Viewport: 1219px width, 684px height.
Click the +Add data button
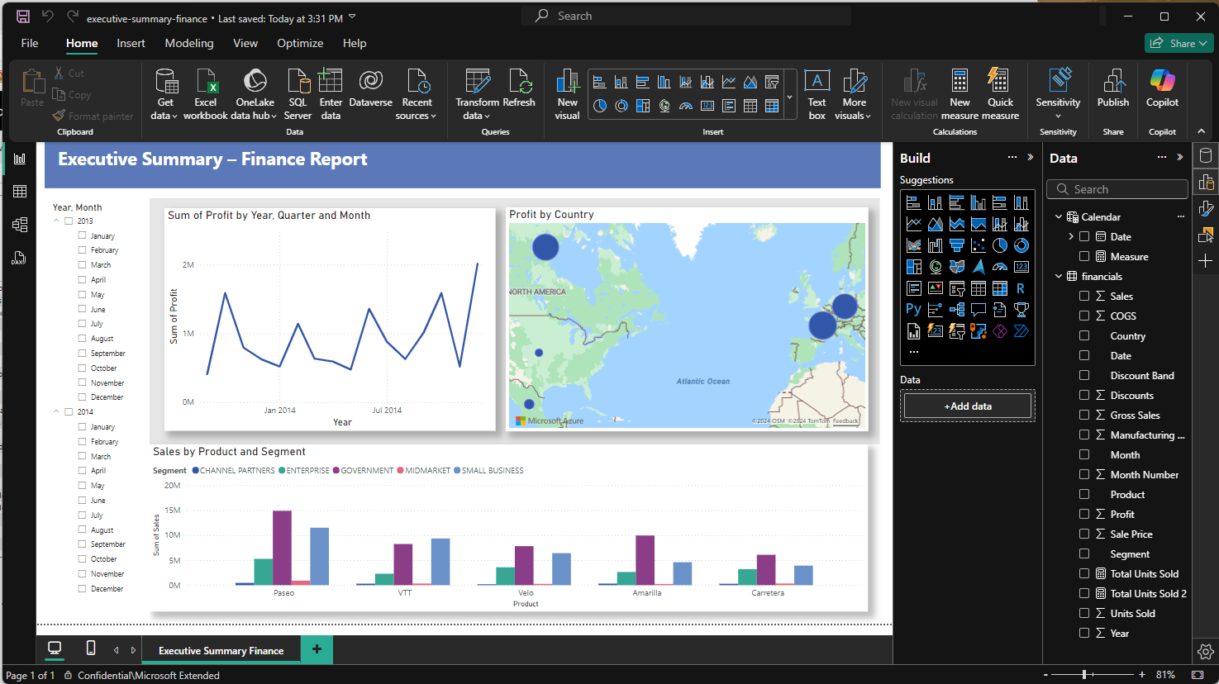968,406
